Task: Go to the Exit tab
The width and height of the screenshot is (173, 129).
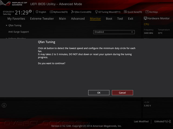Action: click(x=131, y=19)
